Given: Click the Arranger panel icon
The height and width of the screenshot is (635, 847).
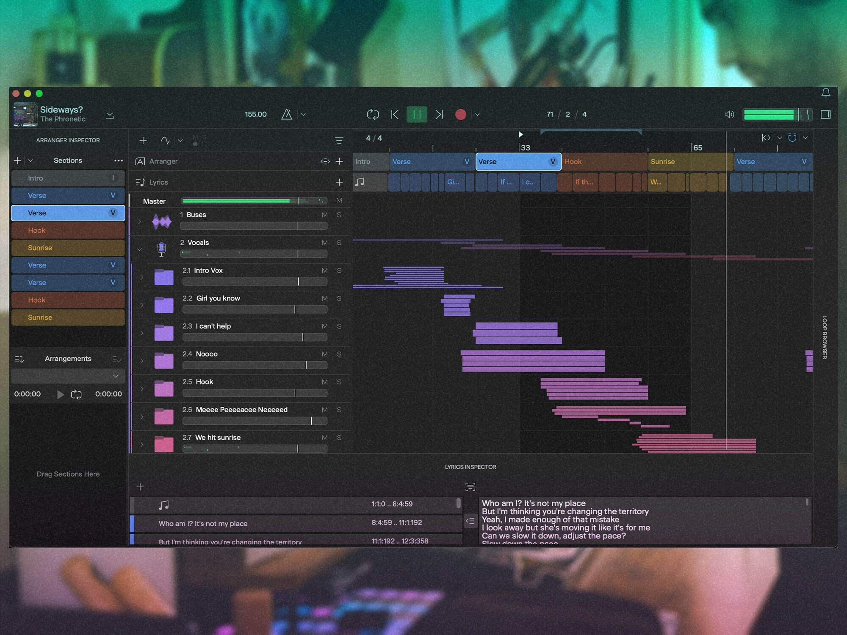Looking at the screenshot, I should coord(140,161).
